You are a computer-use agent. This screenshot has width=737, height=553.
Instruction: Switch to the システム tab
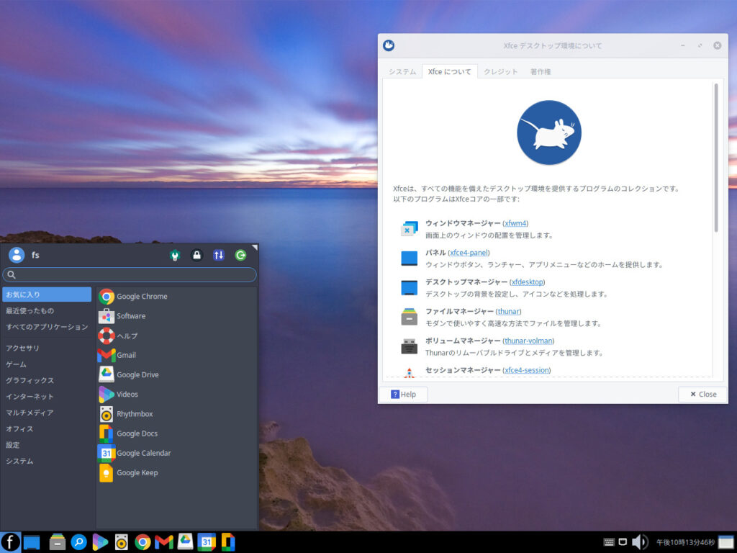pos(402,71)
